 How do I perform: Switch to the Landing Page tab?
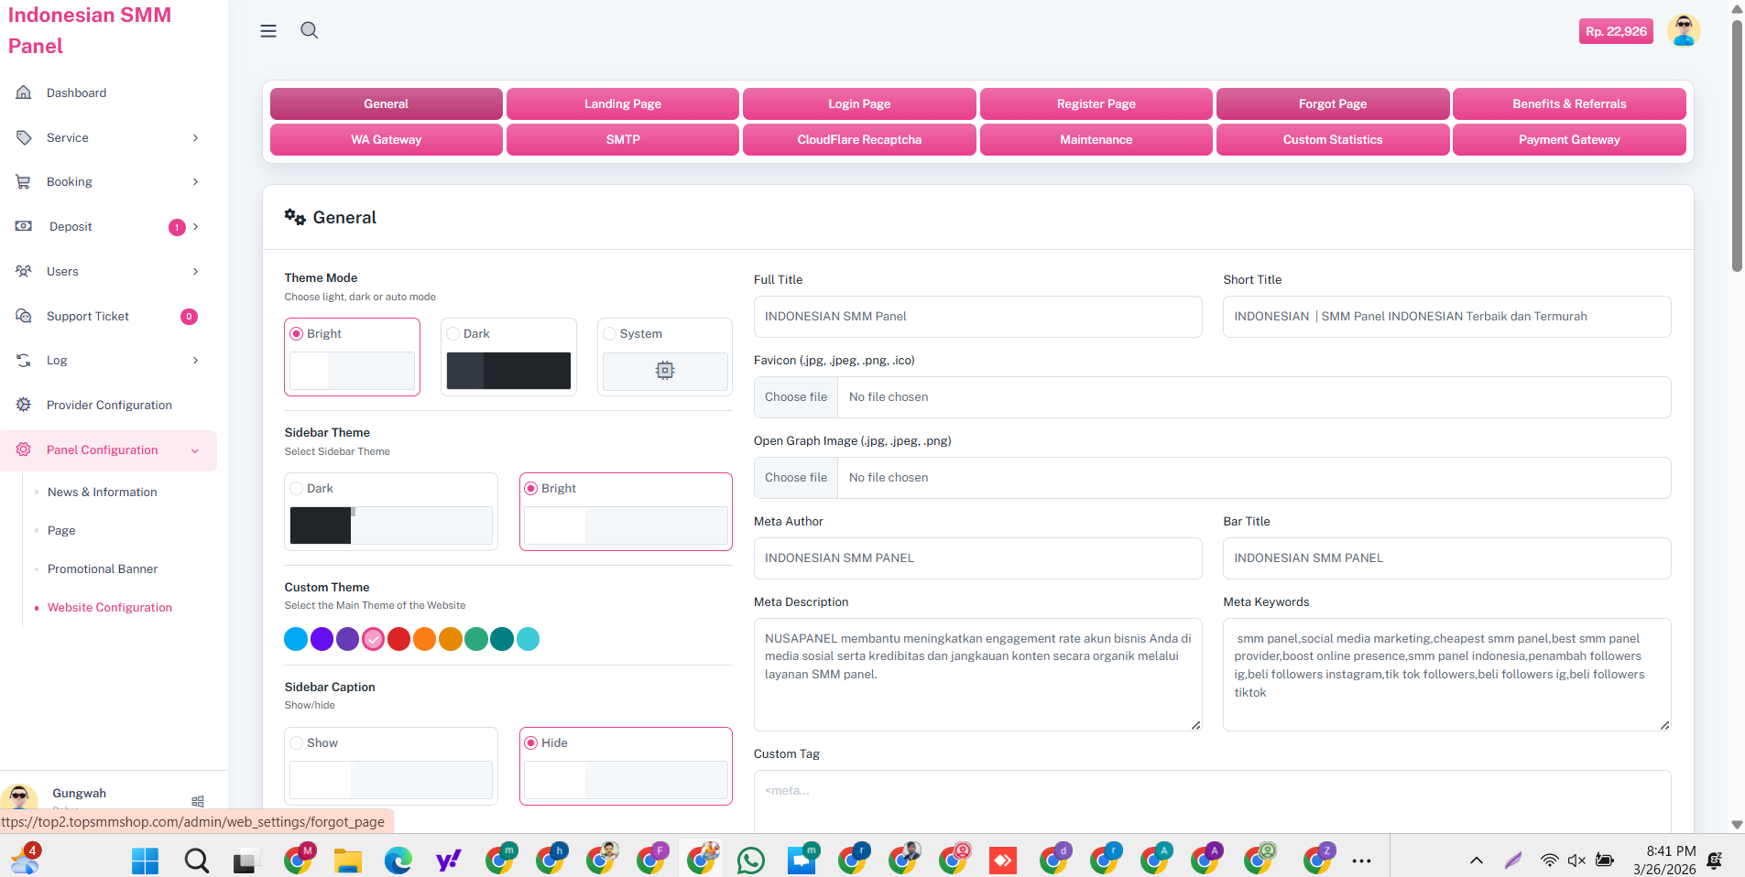623,103
